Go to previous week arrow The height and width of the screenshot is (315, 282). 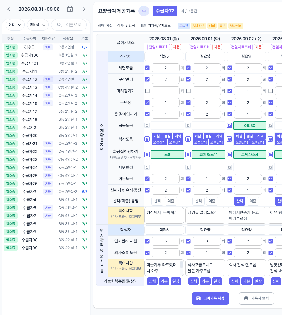pos(9,9)
